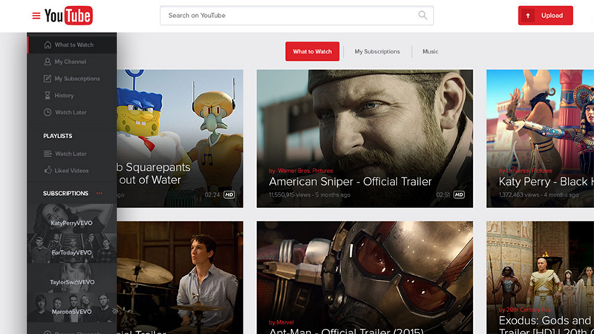This screenshot has height=334, width=594.
Task: Click 1,372,463 views - 4 months ago text
Action: 539,194
